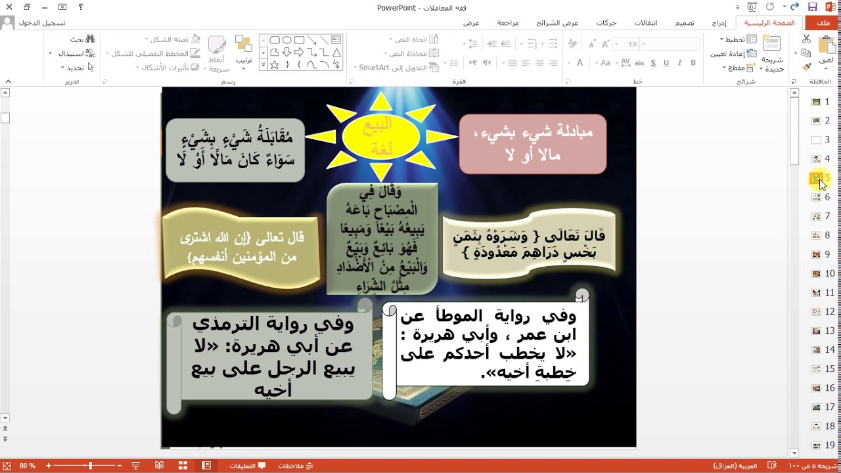Increase font size with large A icon
The width and height of the screenshot is (841, 473).
605,44
